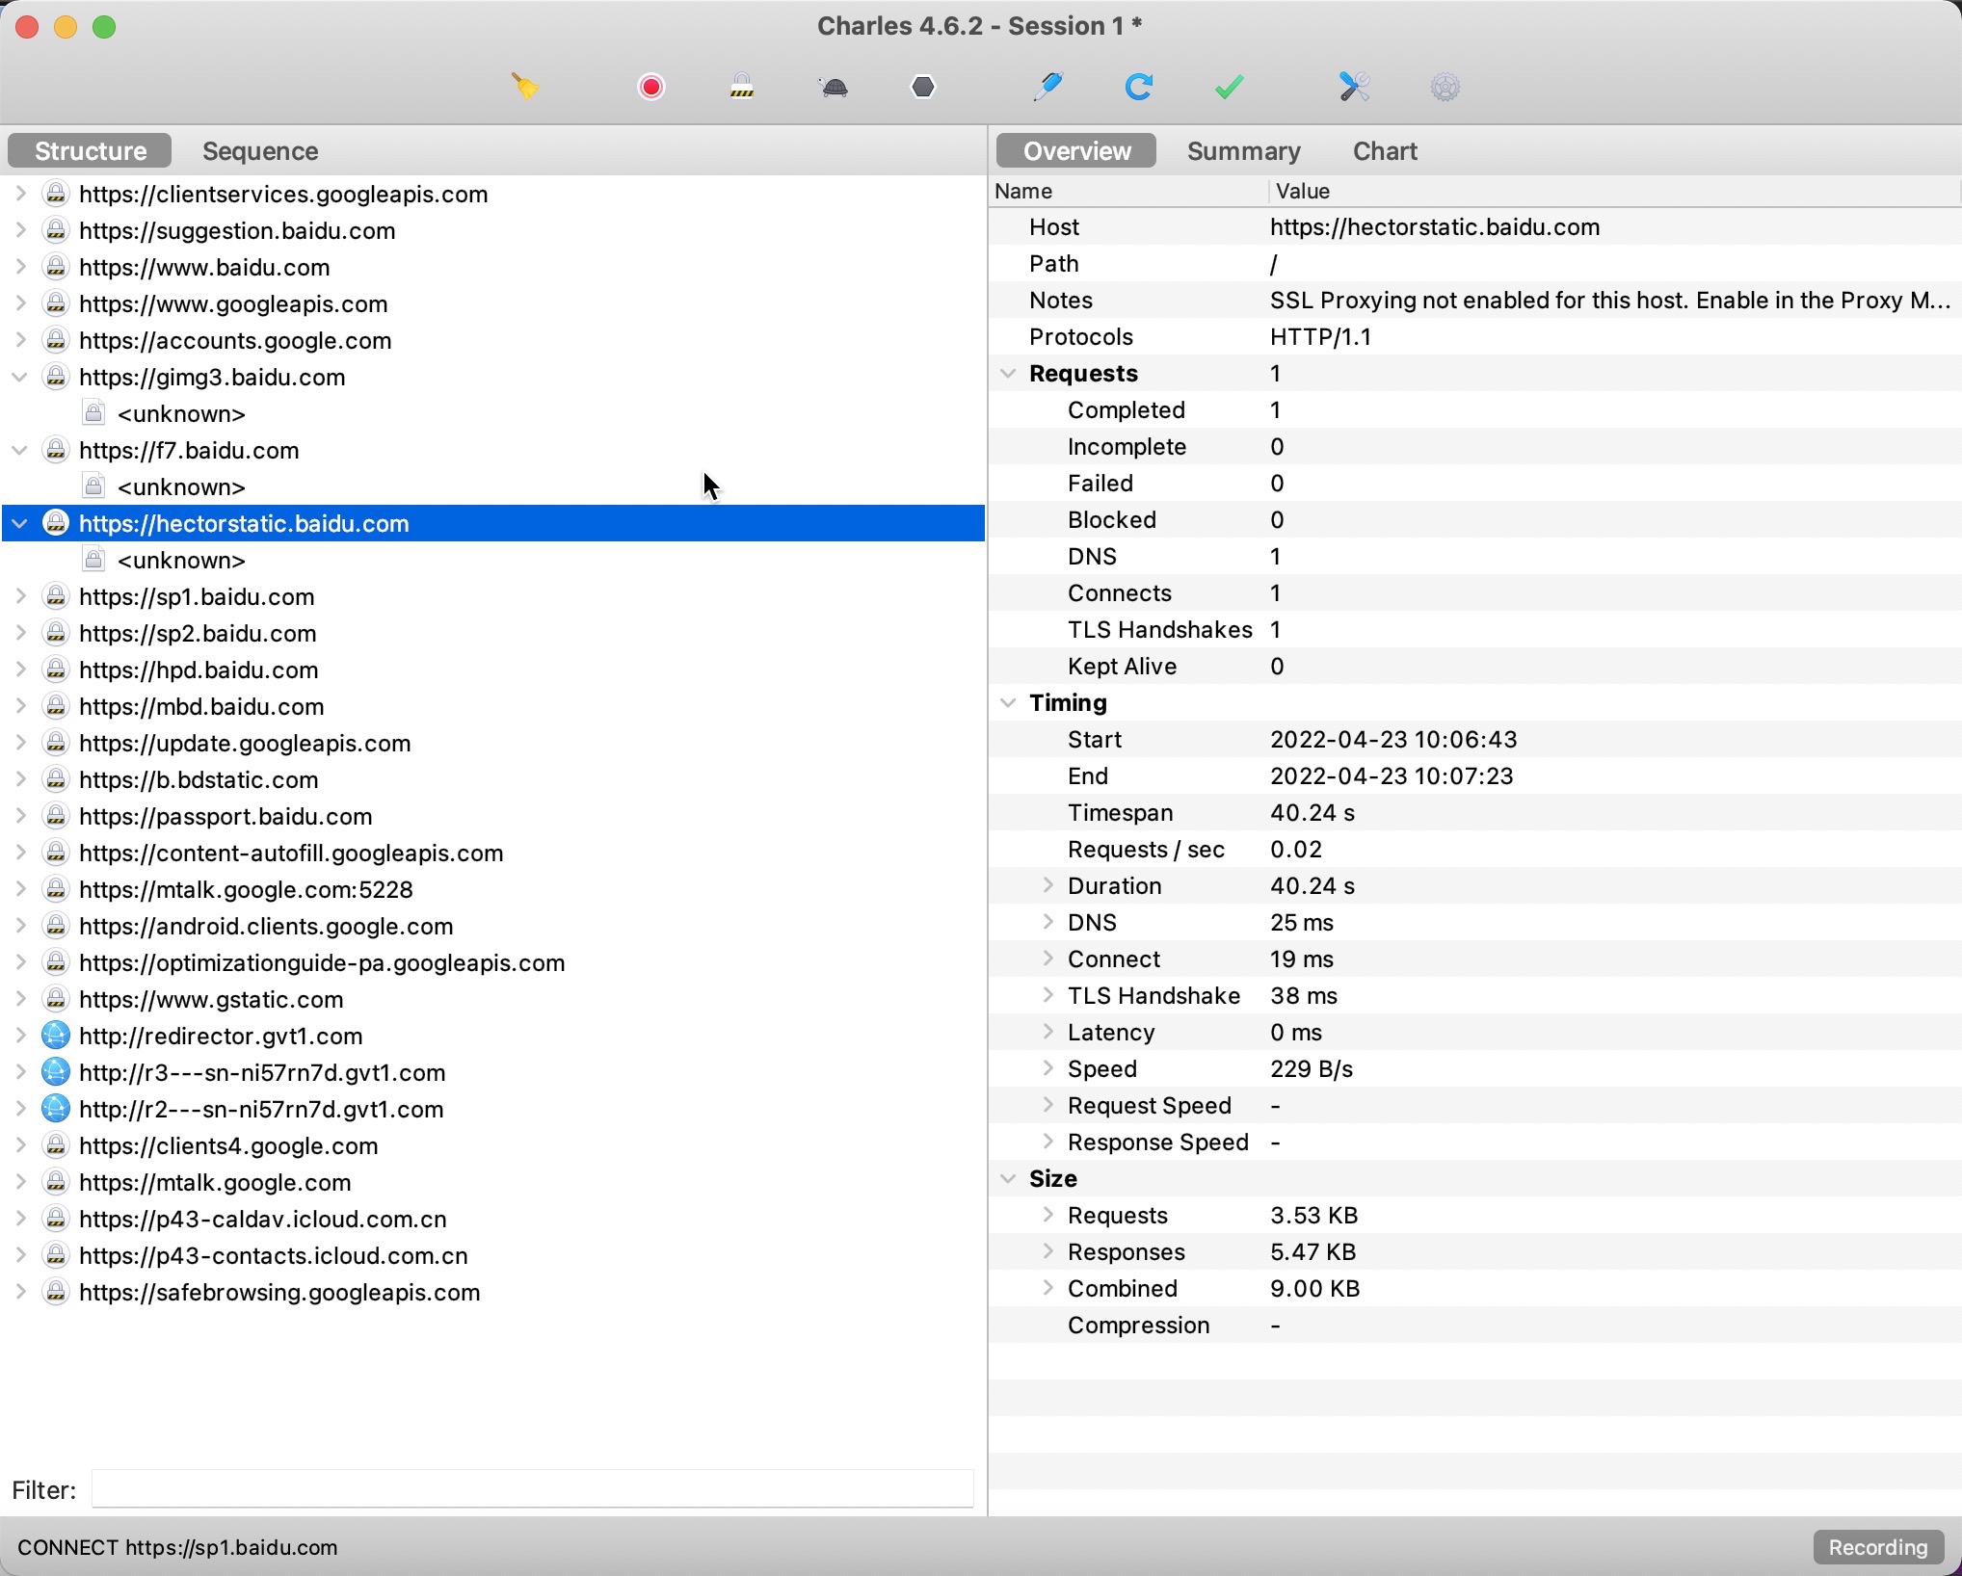Select the Chart tab in overview panel
The width and height of the screenshot is (1962, 1576).
1383,149
